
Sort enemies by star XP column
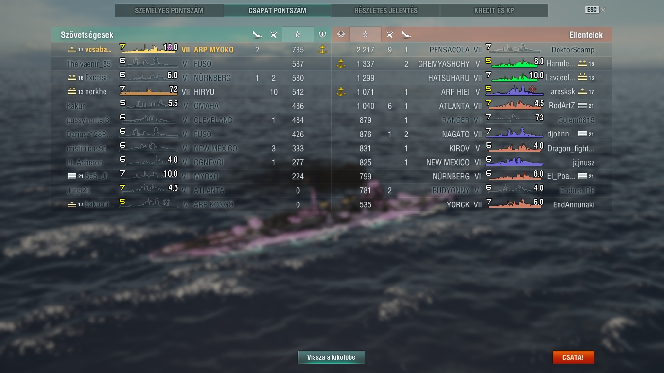[366, 34]
